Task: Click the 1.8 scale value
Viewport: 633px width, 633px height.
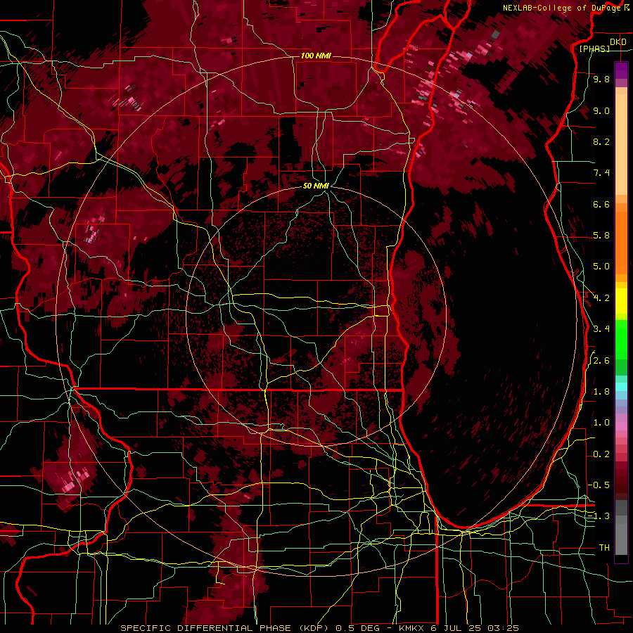Action: 601,392
